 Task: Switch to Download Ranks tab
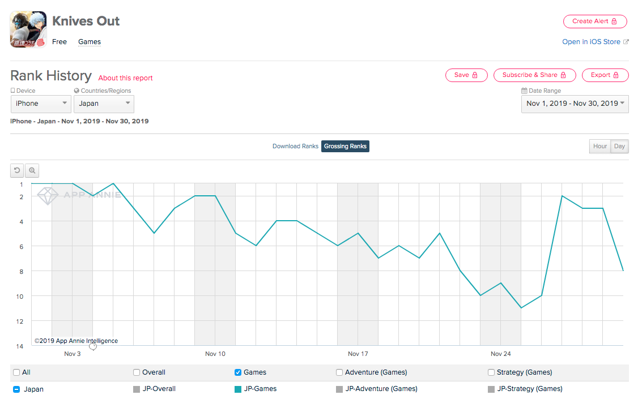click(295, 146)
